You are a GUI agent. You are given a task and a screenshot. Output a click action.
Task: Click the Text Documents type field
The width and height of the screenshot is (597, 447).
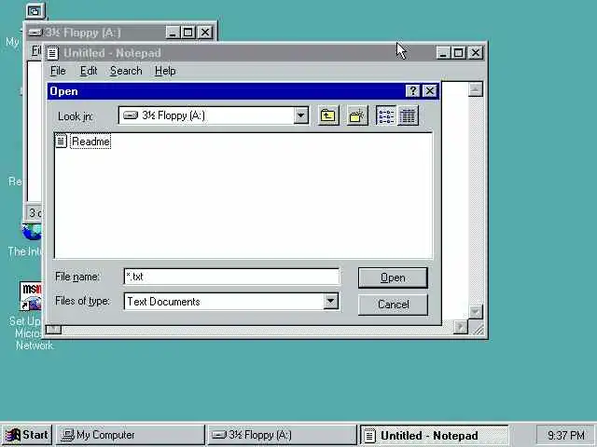coord(224,302)
